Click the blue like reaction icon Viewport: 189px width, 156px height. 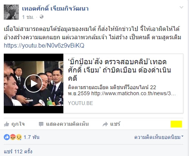pos(7,137)
